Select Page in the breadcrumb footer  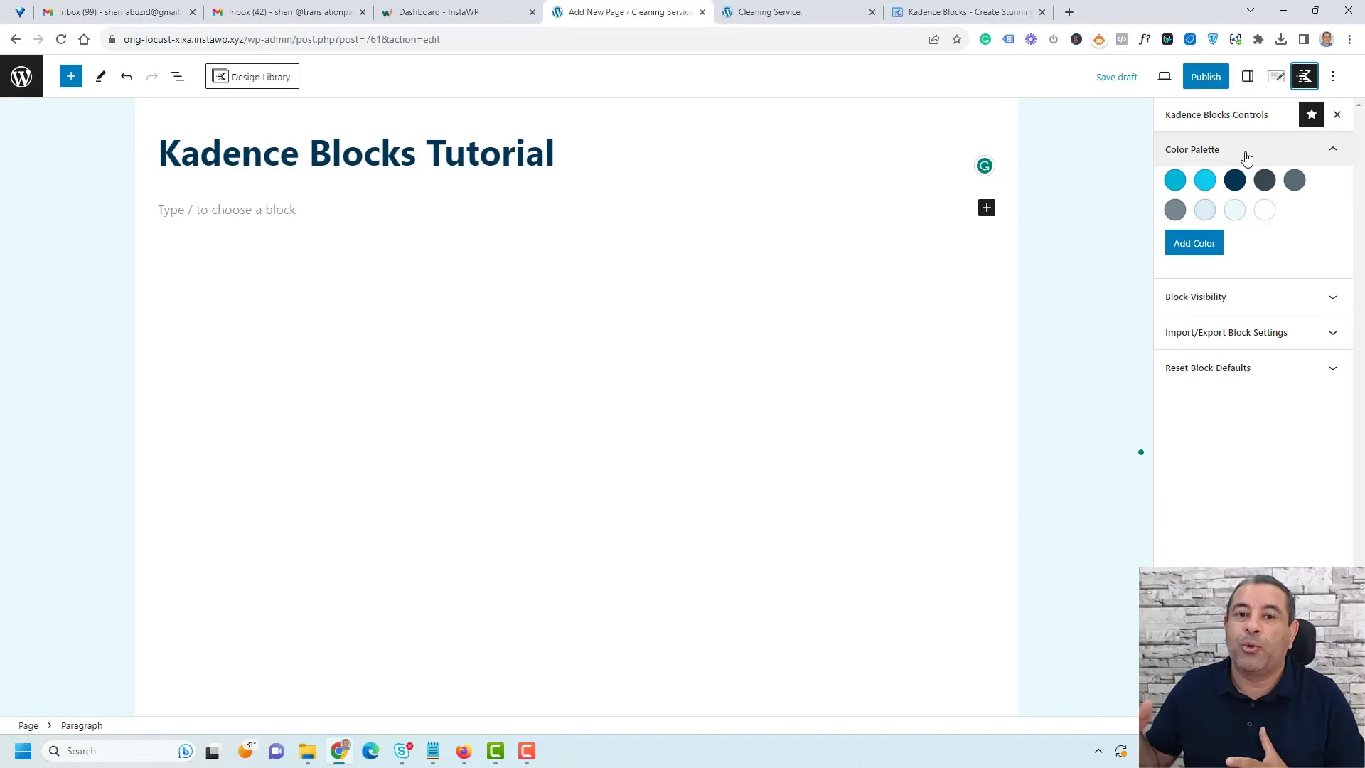tap(28, 725)
